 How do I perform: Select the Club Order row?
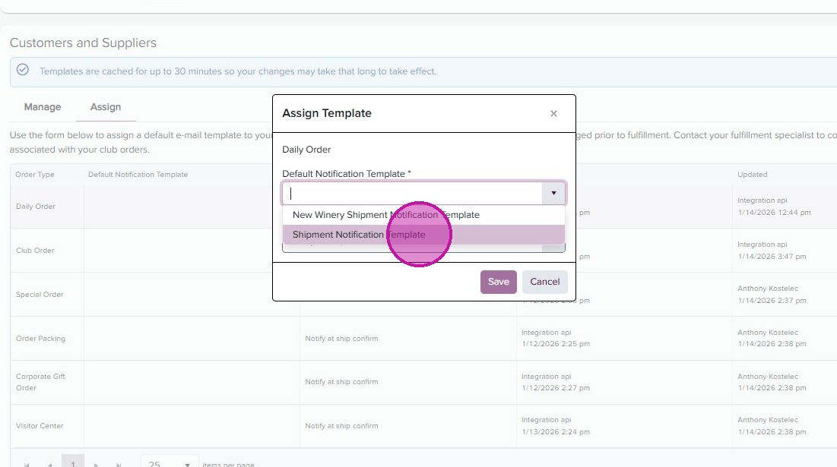[x=35, y=251]
